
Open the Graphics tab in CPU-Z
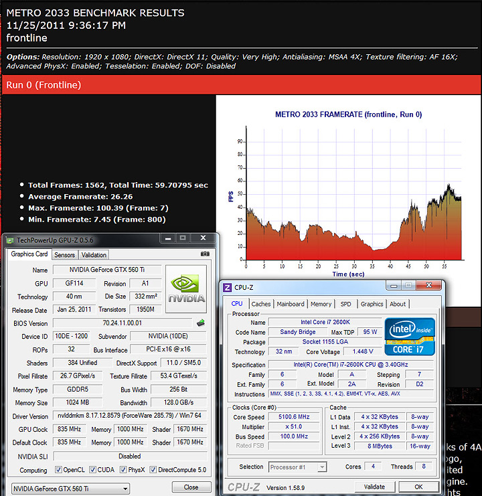coord(372,304)
